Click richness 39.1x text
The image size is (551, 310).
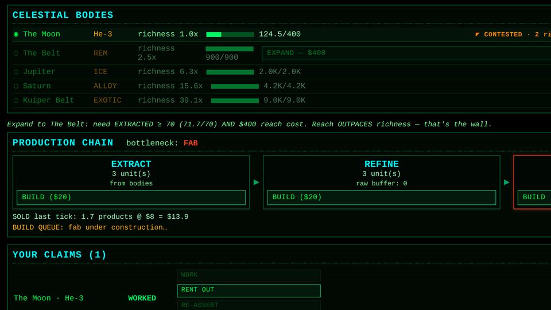pos(170,100)
